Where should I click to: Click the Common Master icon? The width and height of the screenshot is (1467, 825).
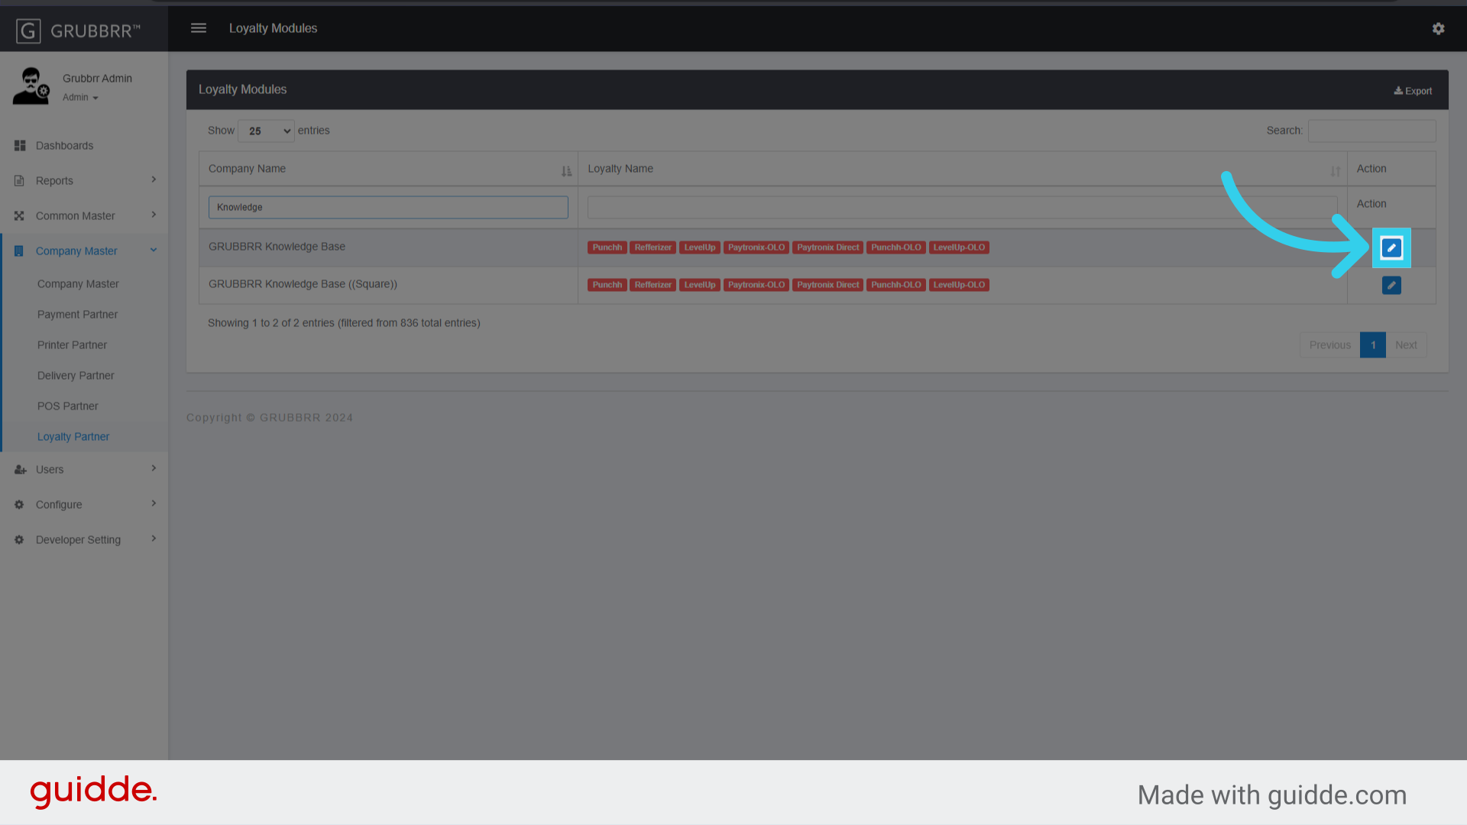(20, 216)
